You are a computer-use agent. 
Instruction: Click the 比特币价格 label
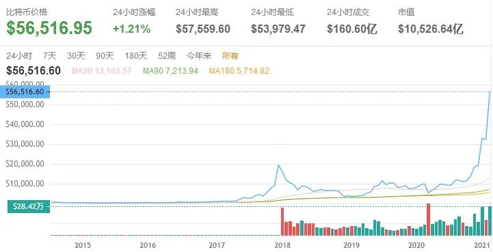pyautogui.click(x=27, y=12)
